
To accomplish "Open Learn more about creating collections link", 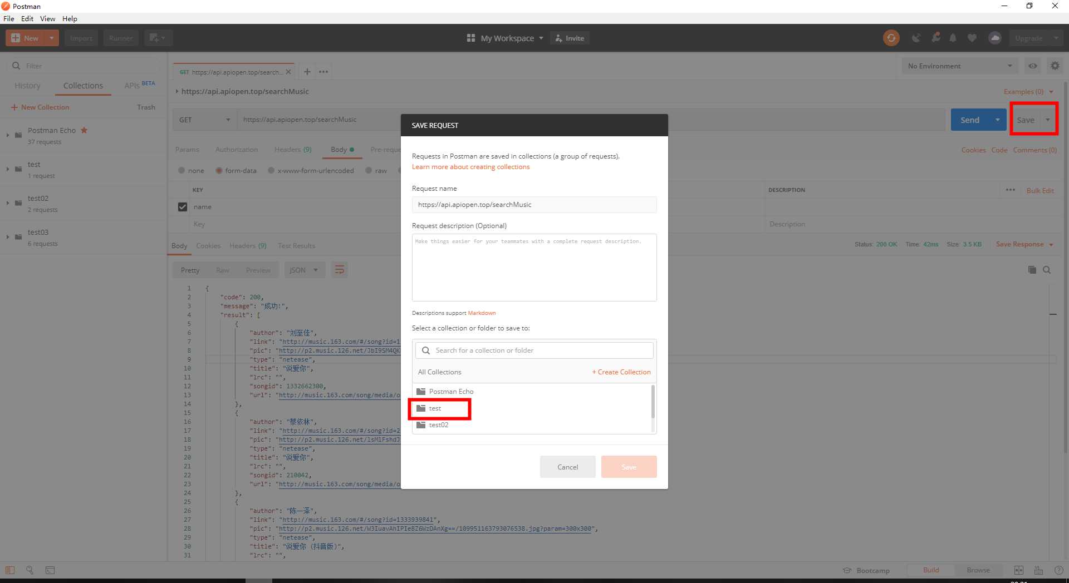I will coord(470,167).
